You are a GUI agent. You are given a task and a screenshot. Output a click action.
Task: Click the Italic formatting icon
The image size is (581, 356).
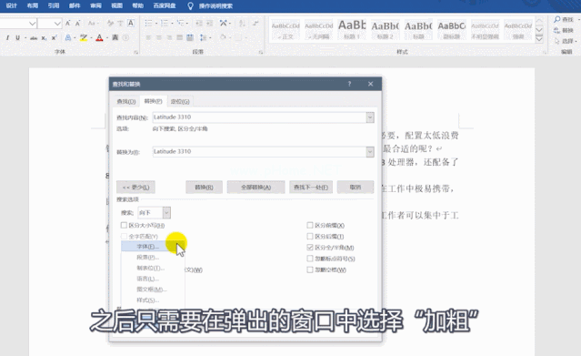point(7,37)
